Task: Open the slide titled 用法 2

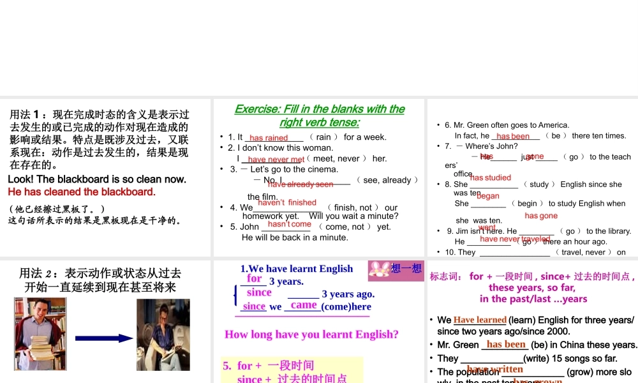Action: coord(105,322)
